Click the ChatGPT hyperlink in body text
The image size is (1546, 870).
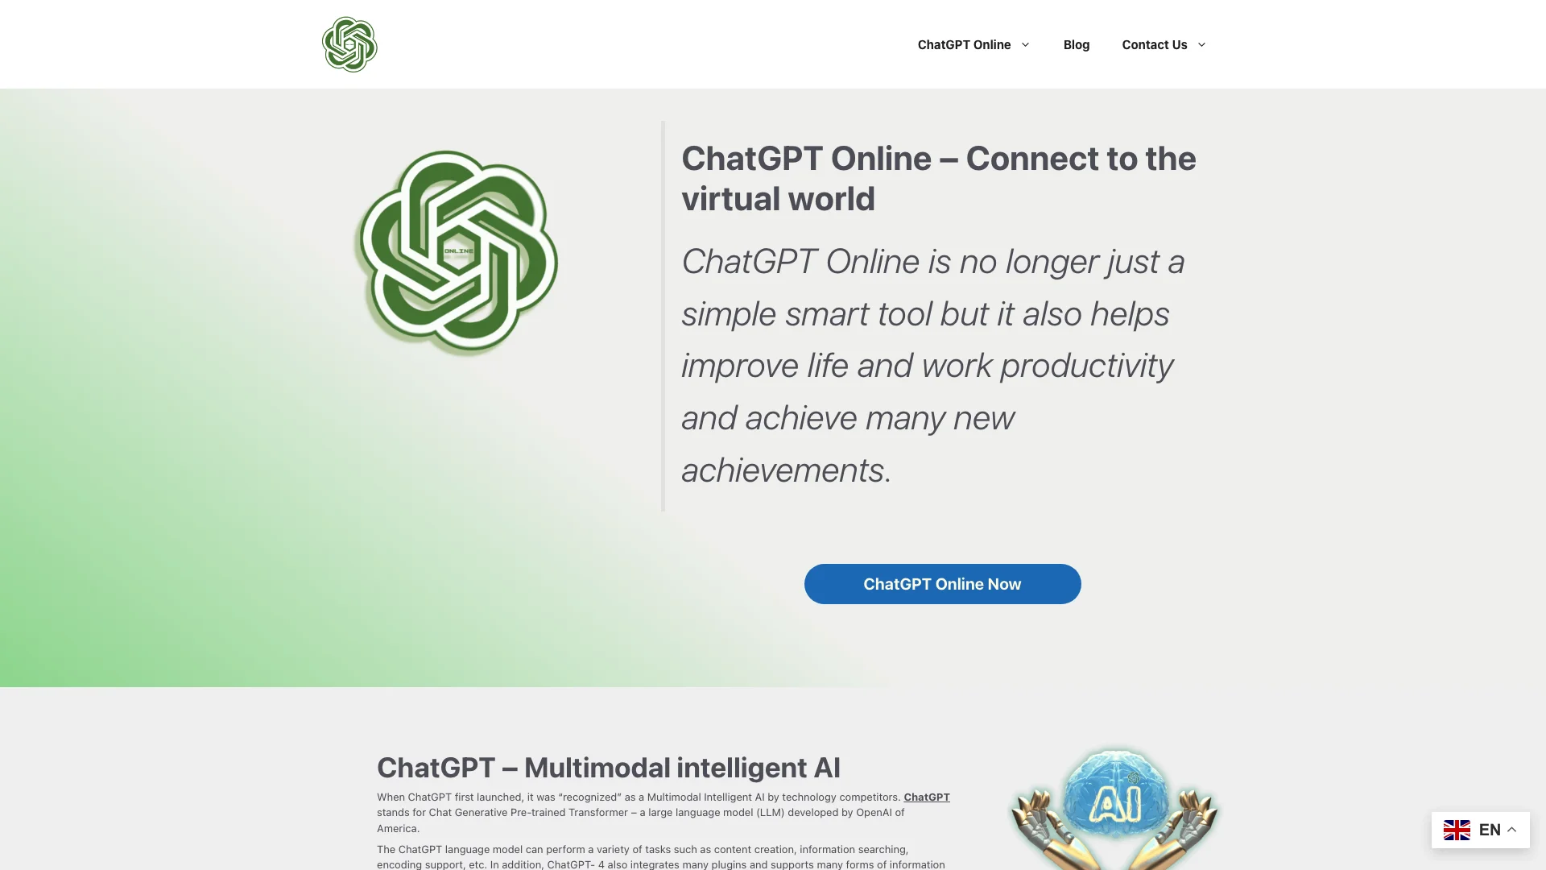coord(926,797)
